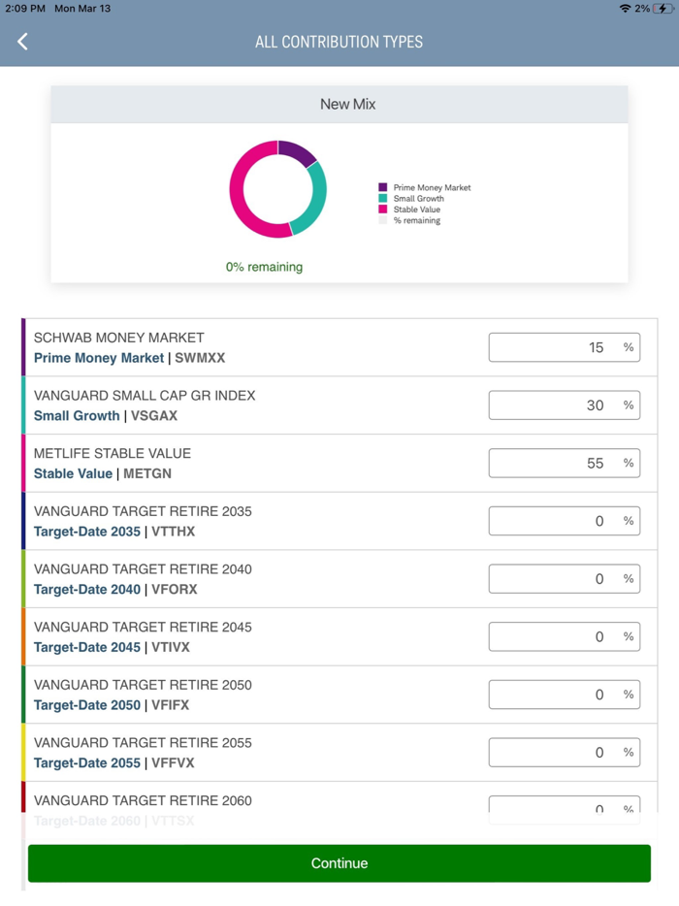Open the Target-Date 2045 fund link
Screen dimensions: 679x906
tap(87, 647)
